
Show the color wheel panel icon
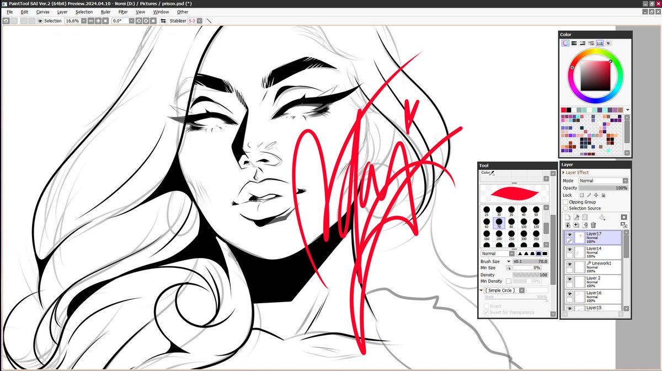[x=565, y=43]
